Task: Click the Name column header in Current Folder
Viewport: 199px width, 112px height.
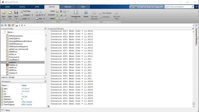Action: (11, 32)
